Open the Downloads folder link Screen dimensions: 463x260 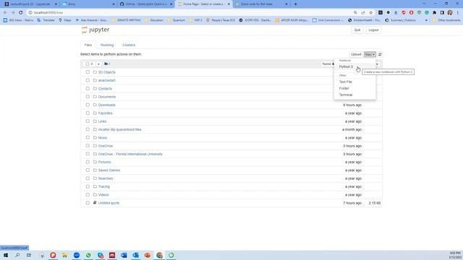coord(106,105)
